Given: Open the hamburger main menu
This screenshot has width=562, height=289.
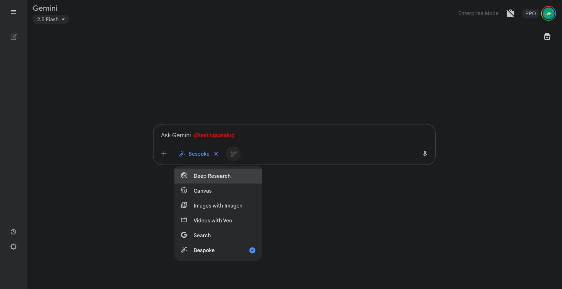Looking at the screenshot, I should tap(13, 12).
